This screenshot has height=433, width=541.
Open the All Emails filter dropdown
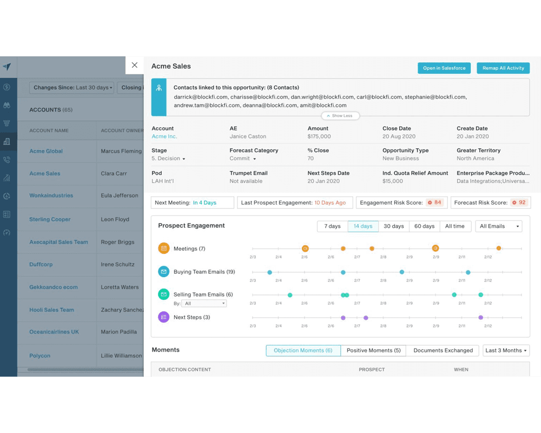pos(499,226)
